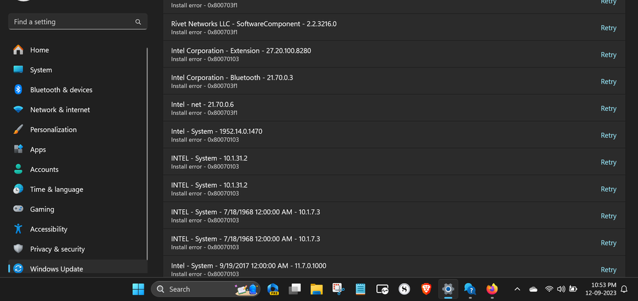The image size is (638, 301).
Task: Show hidden system tray icons
Action: click(517, 290)
